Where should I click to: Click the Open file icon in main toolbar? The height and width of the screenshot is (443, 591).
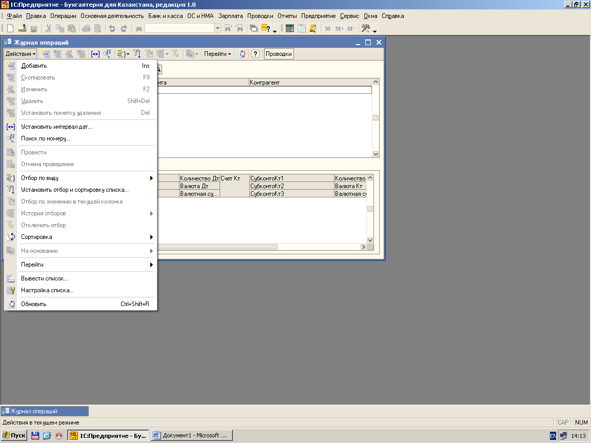[22, 28]
